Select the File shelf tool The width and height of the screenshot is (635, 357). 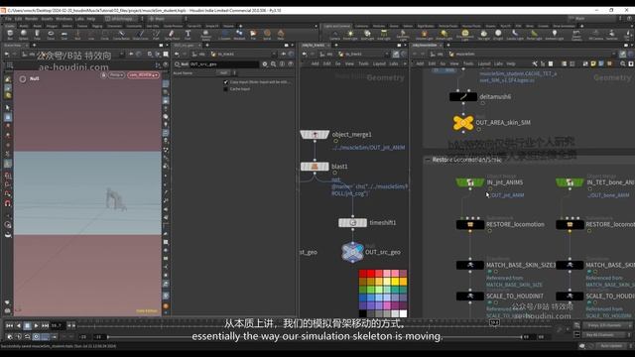pyautogui.click(x=253, y=35)
